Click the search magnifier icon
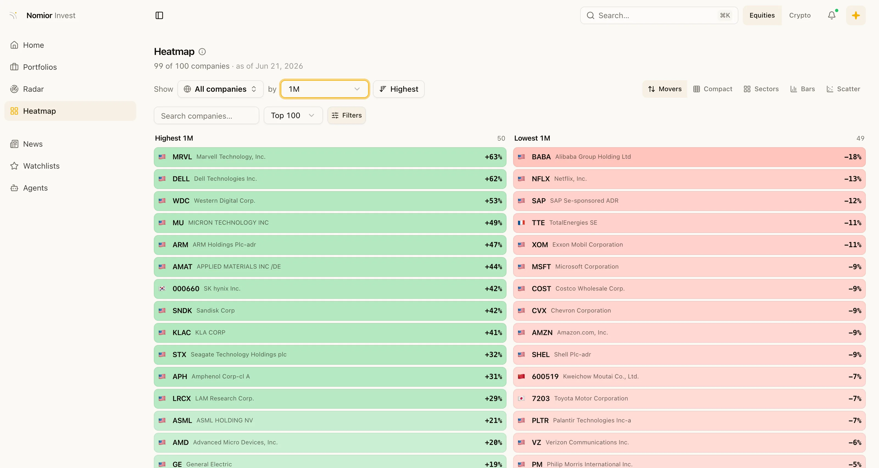Screen dimensions: 879x468 (590, 15)
